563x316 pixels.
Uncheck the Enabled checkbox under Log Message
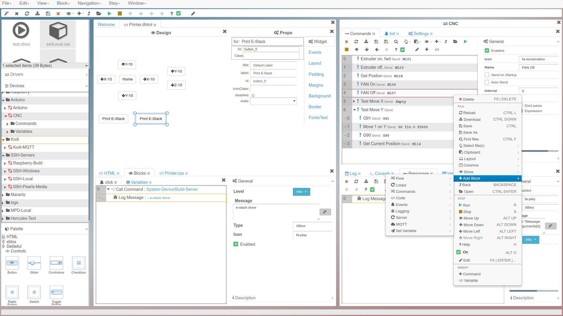[236, 244]
